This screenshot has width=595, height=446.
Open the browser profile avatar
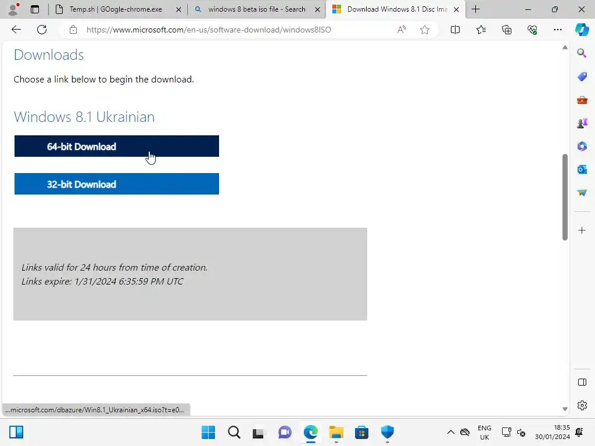coord(14,9)
